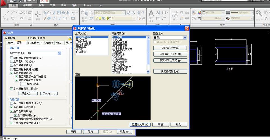Viewport: 270px width, 140px height.
Task: Click the Erase tool in the Modify panel
Action: 45,18
